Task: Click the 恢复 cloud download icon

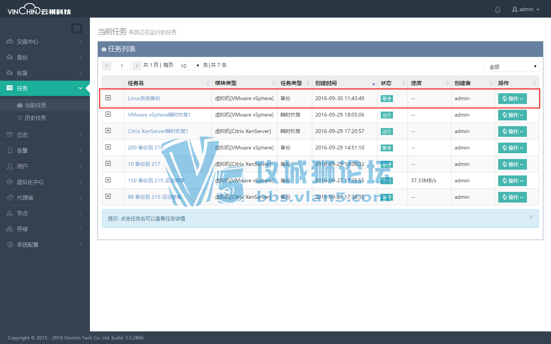Action: tap(10, 73)
